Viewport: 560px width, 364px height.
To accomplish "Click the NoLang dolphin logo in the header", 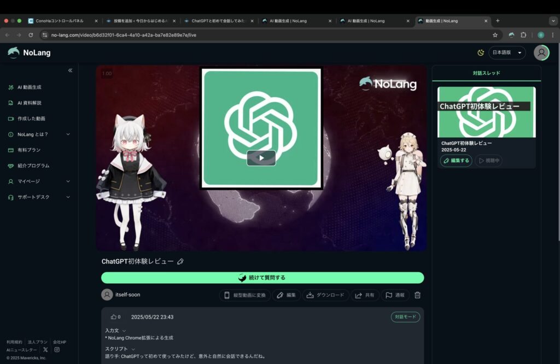I will point(29,52).
